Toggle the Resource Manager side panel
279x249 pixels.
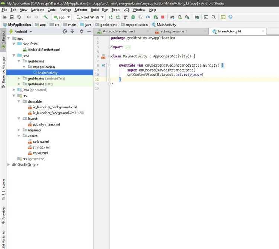(3, 71)
